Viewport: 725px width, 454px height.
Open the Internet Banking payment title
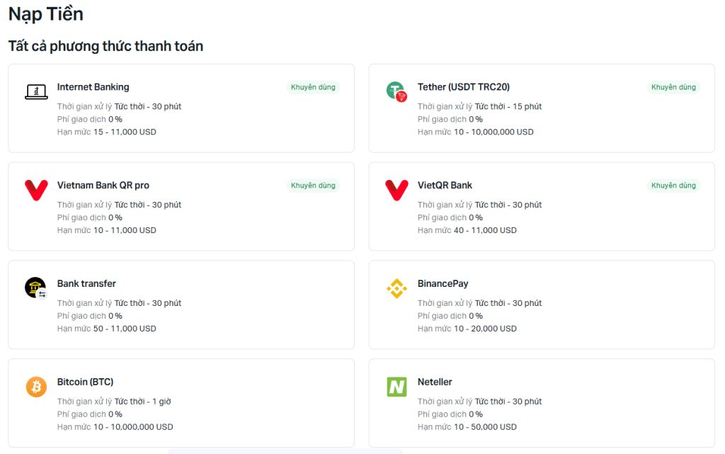pos(93,87)
